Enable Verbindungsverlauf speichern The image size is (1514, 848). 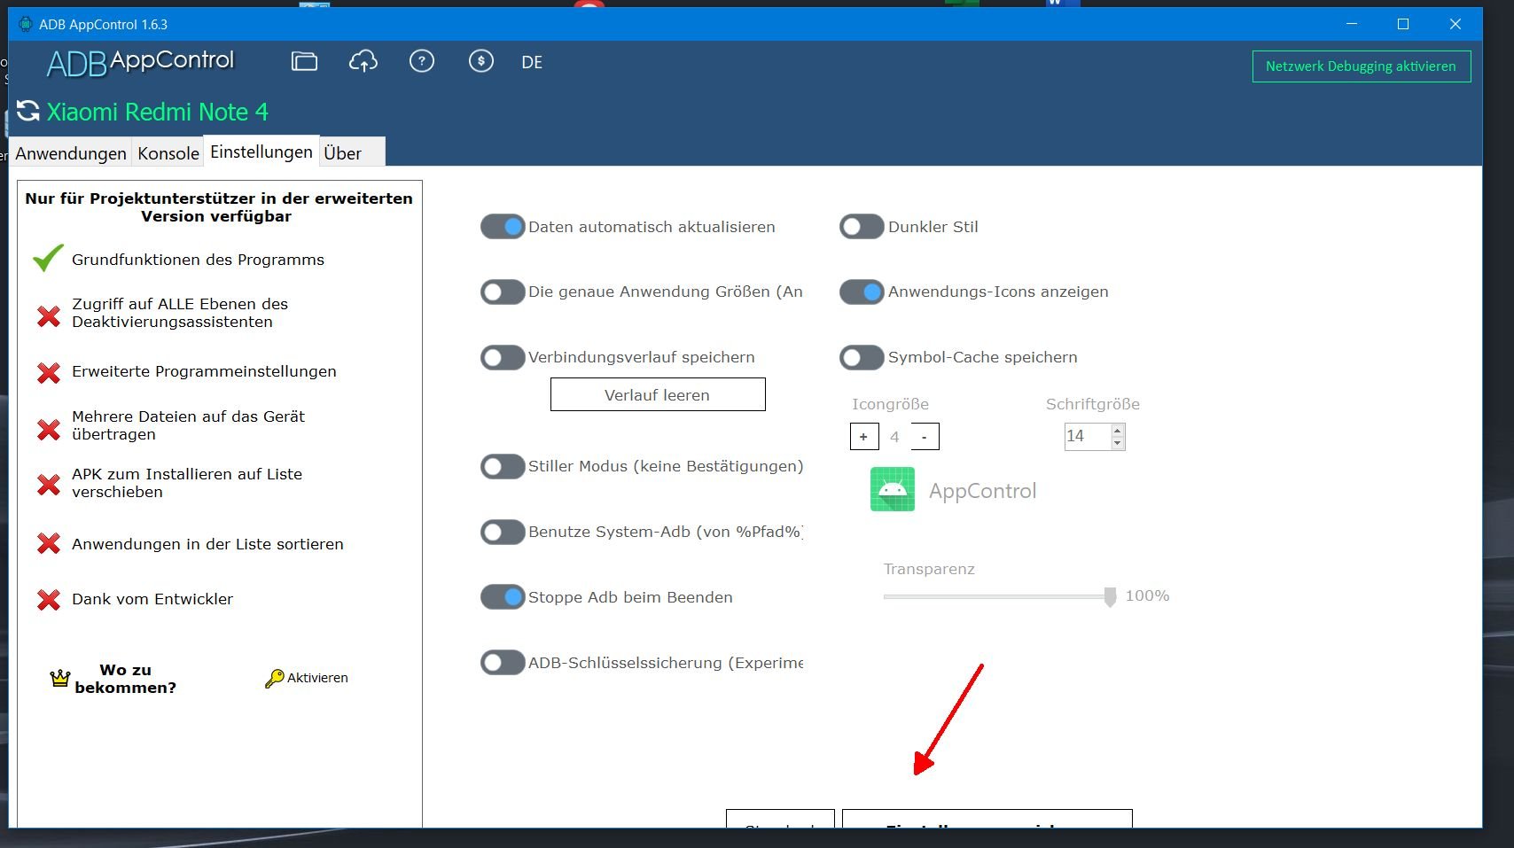(x=503, y=357)
